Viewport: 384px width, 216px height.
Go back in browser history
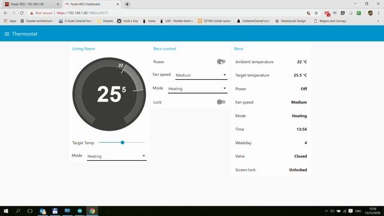coord(5,13)
